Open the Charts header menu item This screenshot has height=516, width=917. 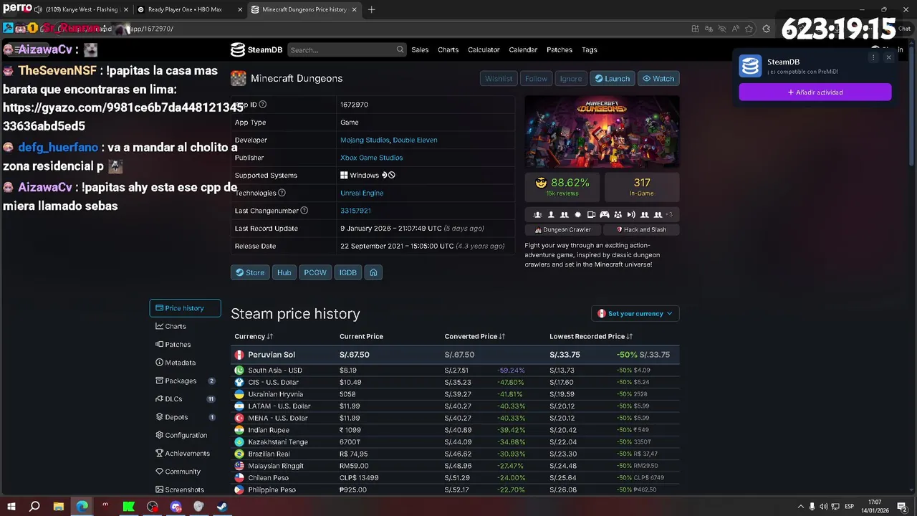(448, 49)
